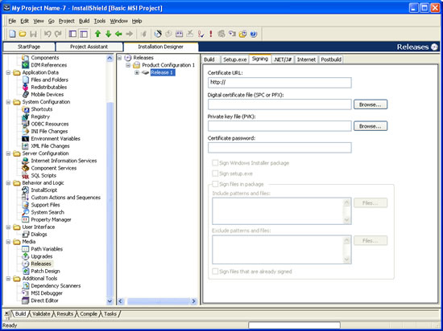The image size is (443, 331).
Task: Open the XML File Changes view
Action: (50, 146)
